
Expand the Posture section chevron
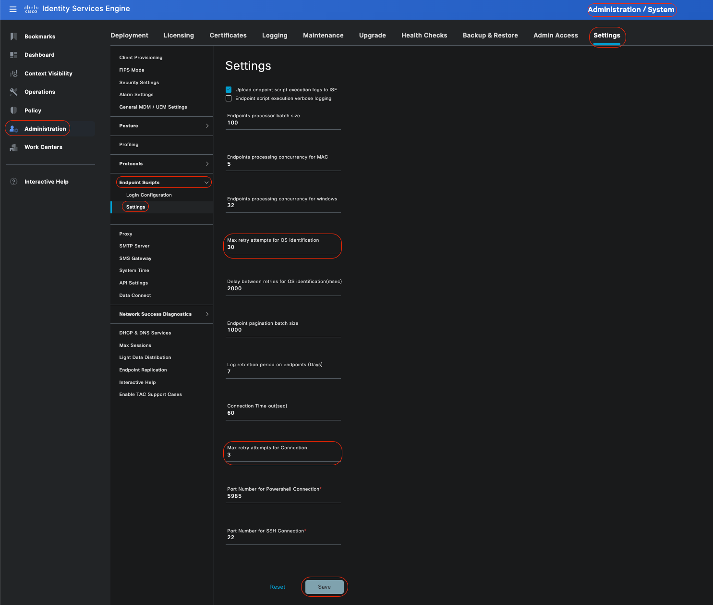pos(207,126)
